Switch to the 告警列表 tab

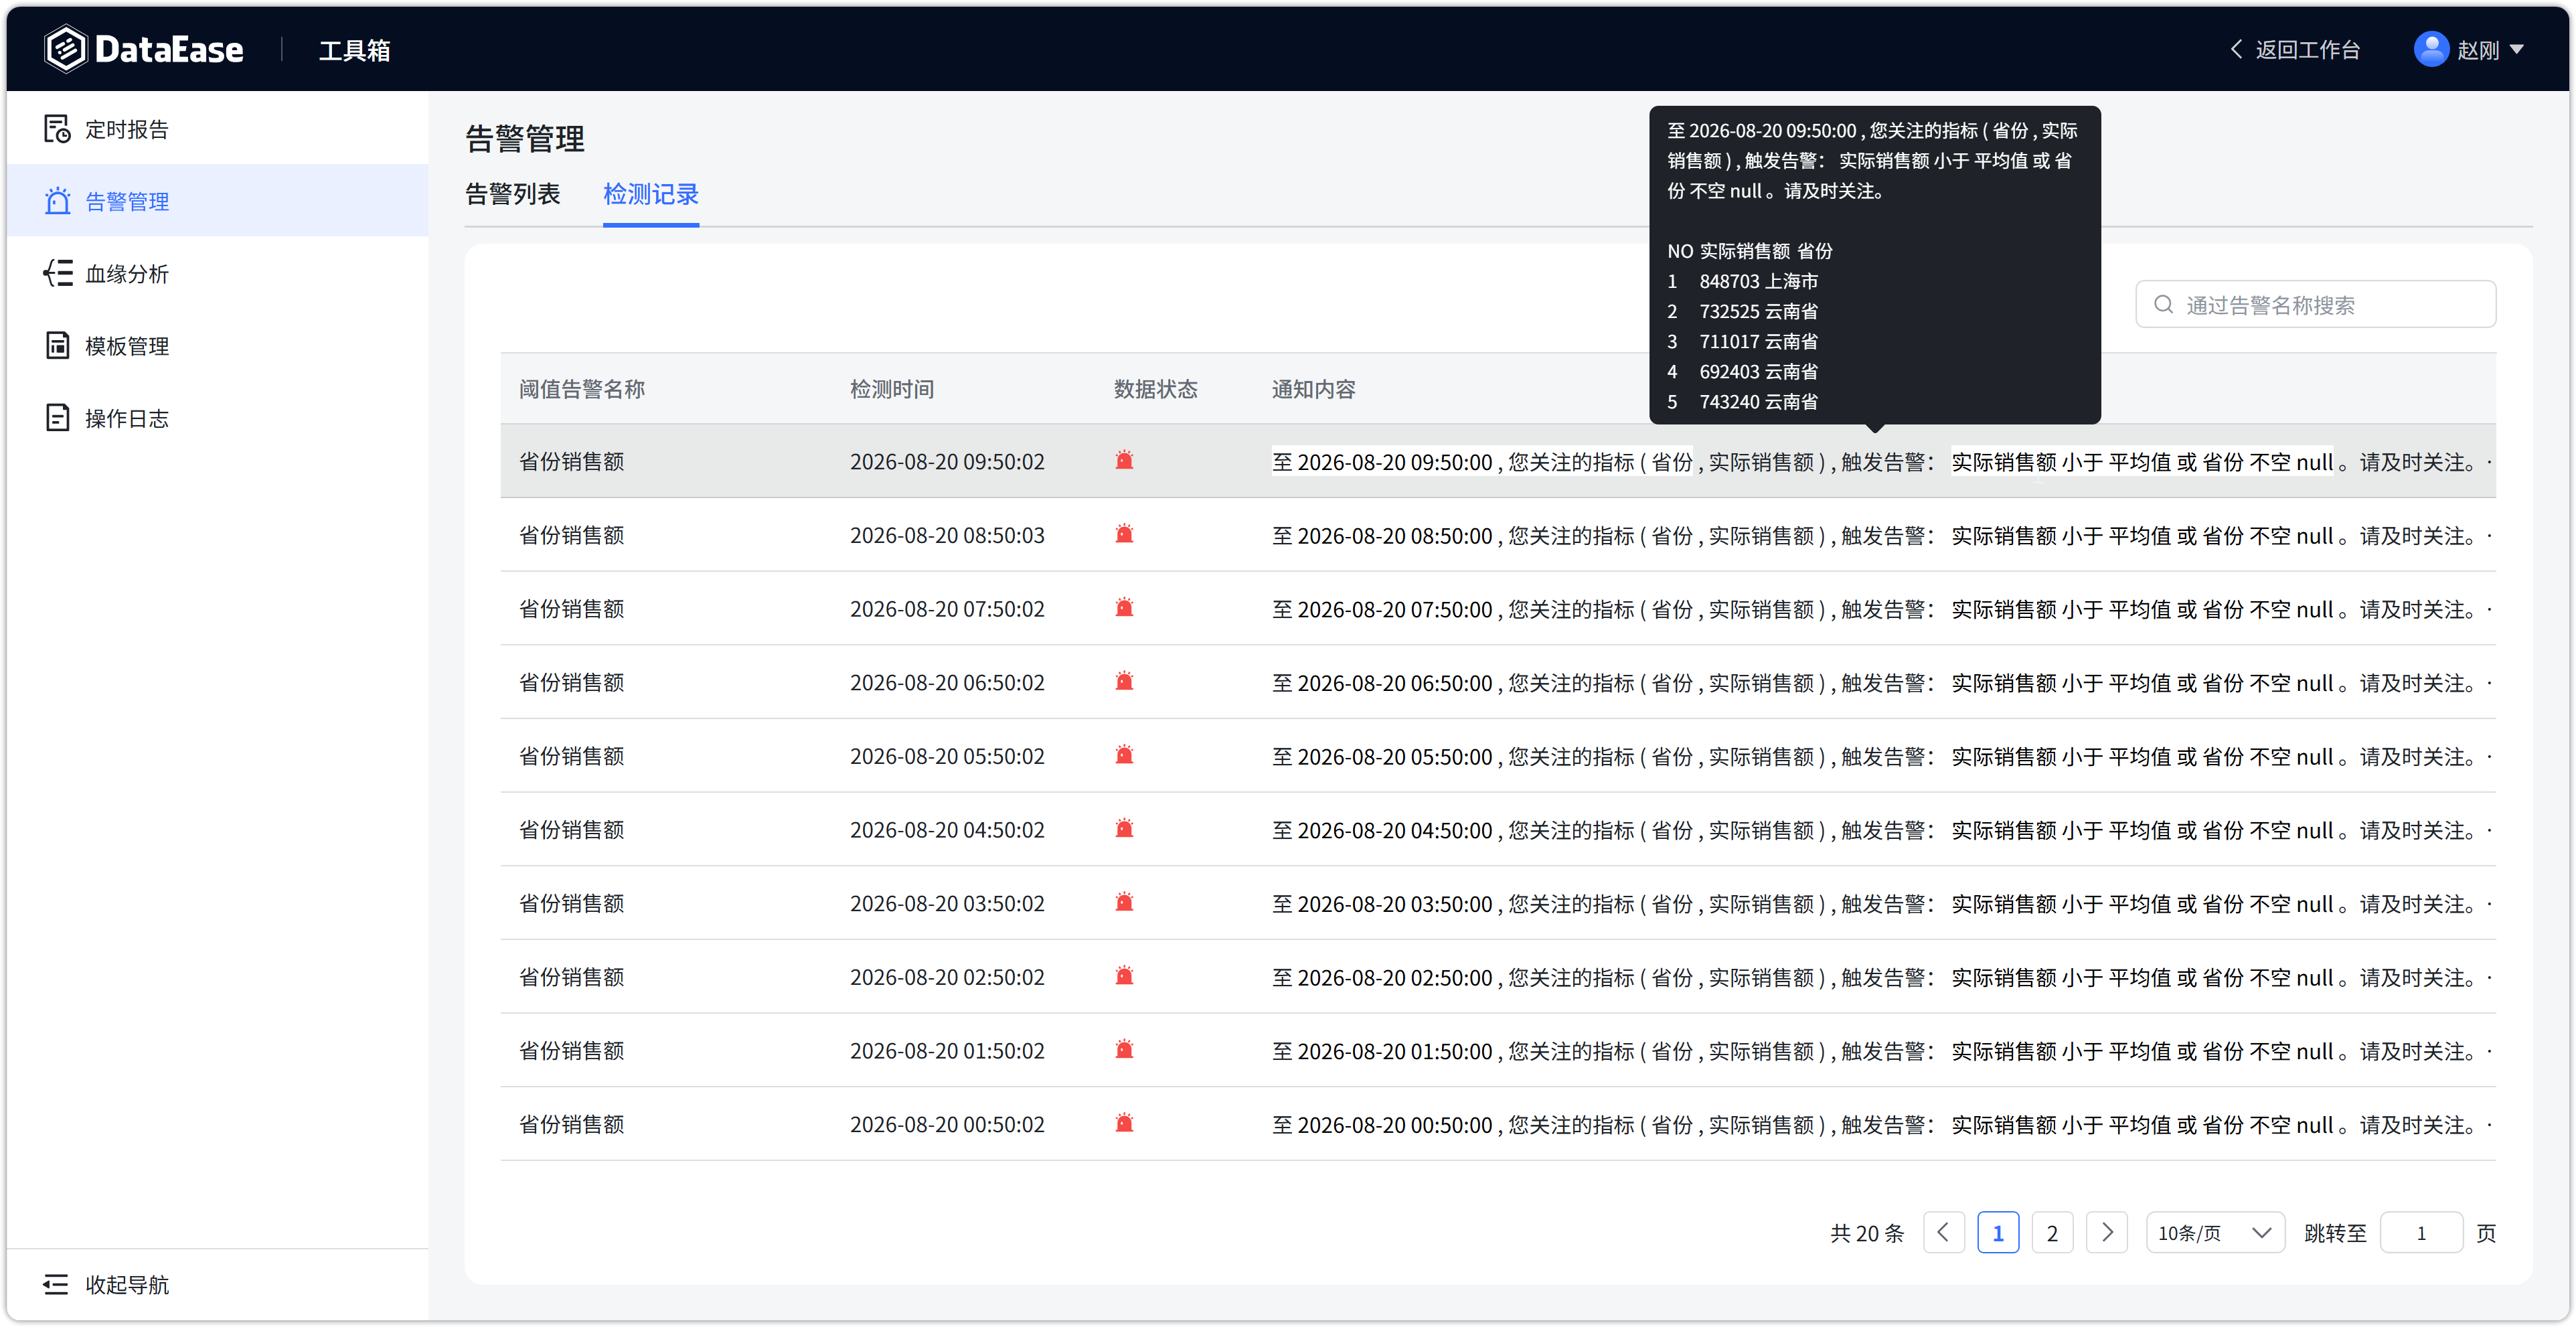[512, 194]
